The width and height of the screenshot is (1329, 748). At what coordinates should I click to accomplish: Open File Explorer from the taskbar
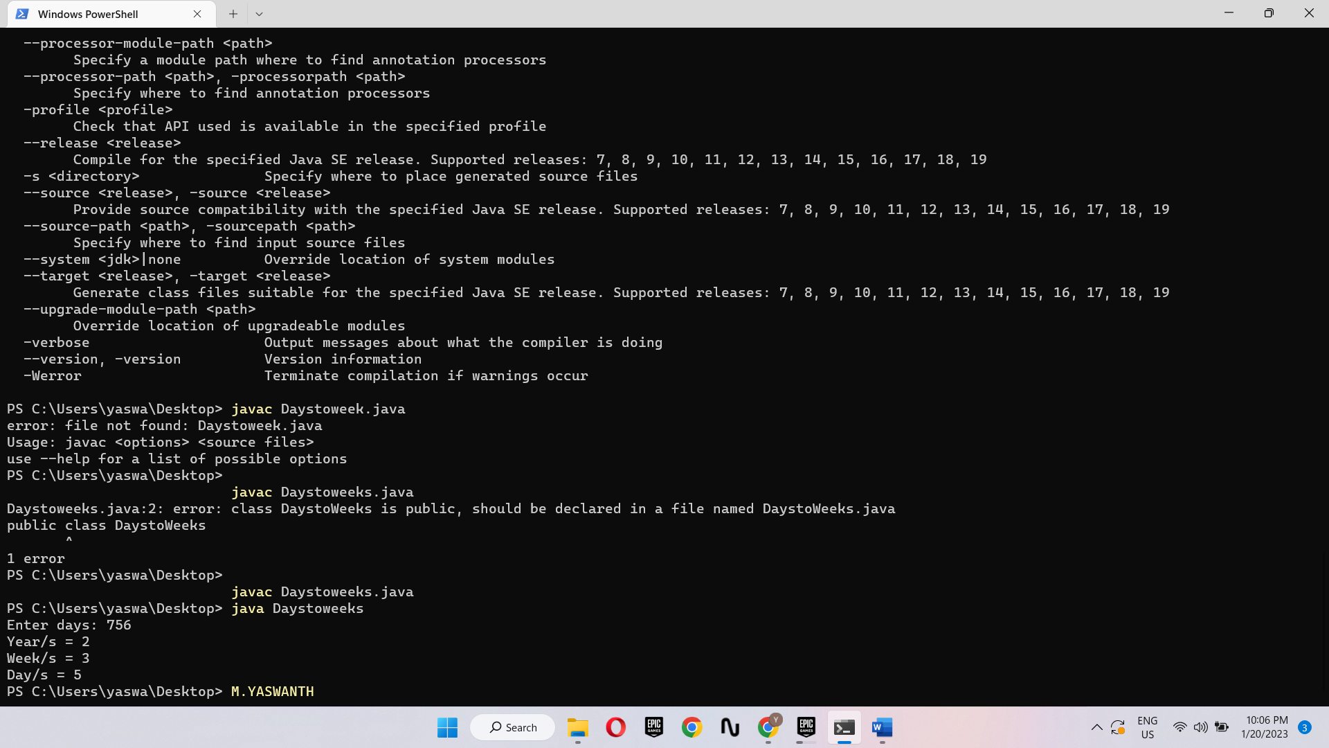pyautogui.click(x=578, y=727)
